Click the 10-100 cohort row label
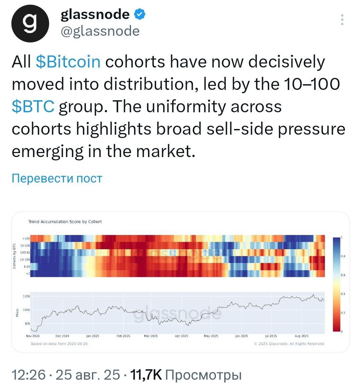The height and width of the screenshot is (391, 361). point(25,260)
